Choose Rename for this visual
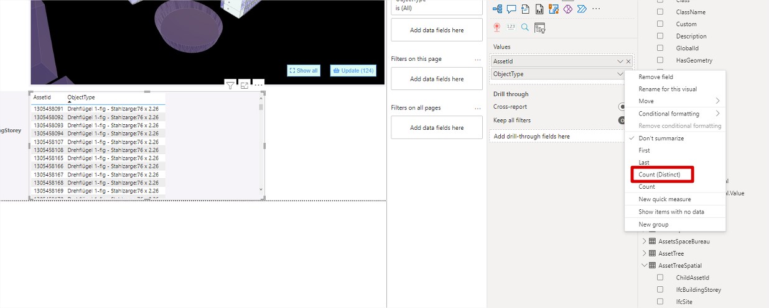 click(x=675, y=89)
